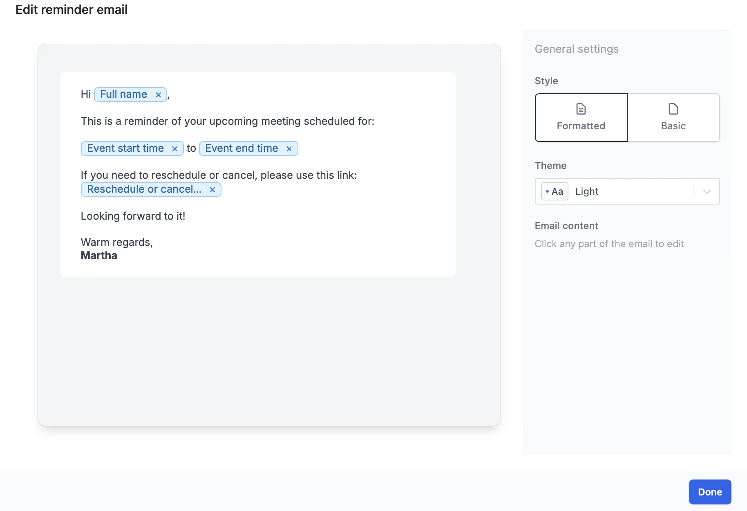Screen dimensions: 747x511
Task: Click the Done button
Action: coord(709,492)
